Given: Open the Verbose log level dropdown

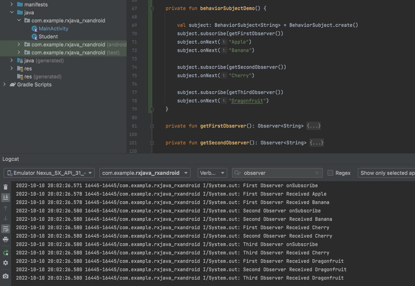Looking at the screenshot, I should pos(212,173).
